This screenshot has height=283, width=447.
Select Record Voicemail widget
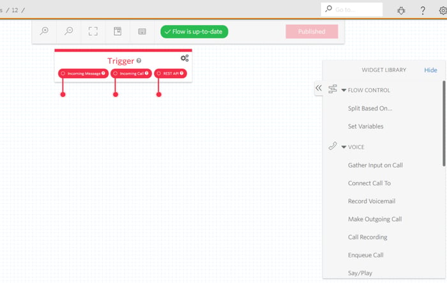pyautogui.click(x=372, y=201)
